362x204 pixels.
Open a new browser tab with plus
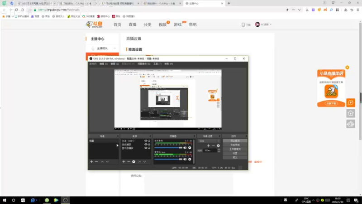pos(229,4)
